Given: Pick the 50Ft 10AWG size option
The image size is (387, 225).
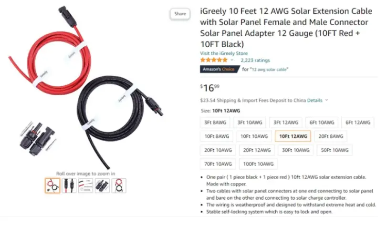Looking at the screenshot, I should point(335,150).
